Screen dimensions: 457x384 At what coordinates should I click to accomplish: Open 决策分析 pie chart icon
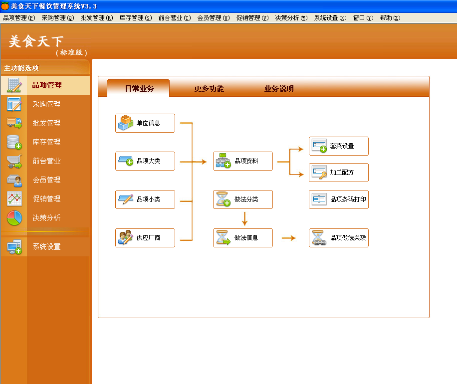point(14,218)
